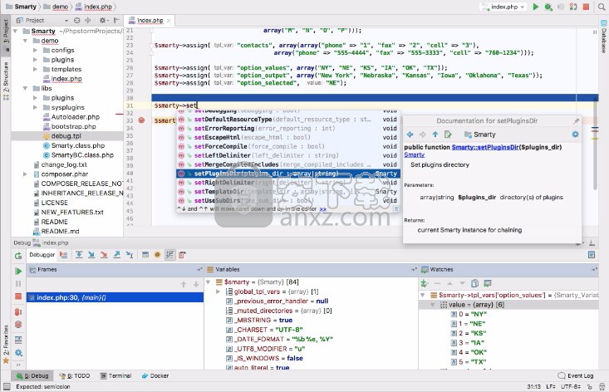This screenshot has height=392, width=609.
Task: Click Step Over icon in debugger
Action: pos(79,255)
